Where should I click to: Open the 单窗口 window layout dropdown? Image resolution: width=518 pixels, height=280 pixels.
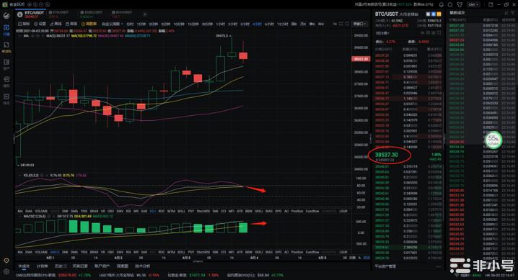[360, 24]
